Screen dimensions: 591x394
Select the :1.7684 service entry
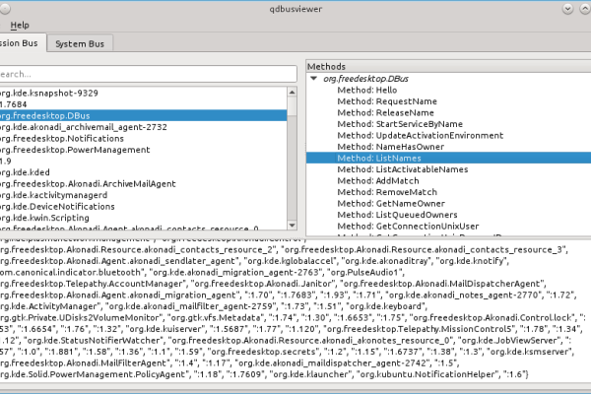[x=143, y=104]
